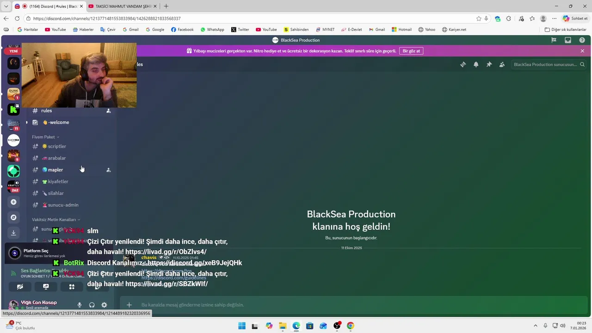Collapse the Fivem Paket category
This screenshot has width=592, height=333.
[x=45, y=137]
